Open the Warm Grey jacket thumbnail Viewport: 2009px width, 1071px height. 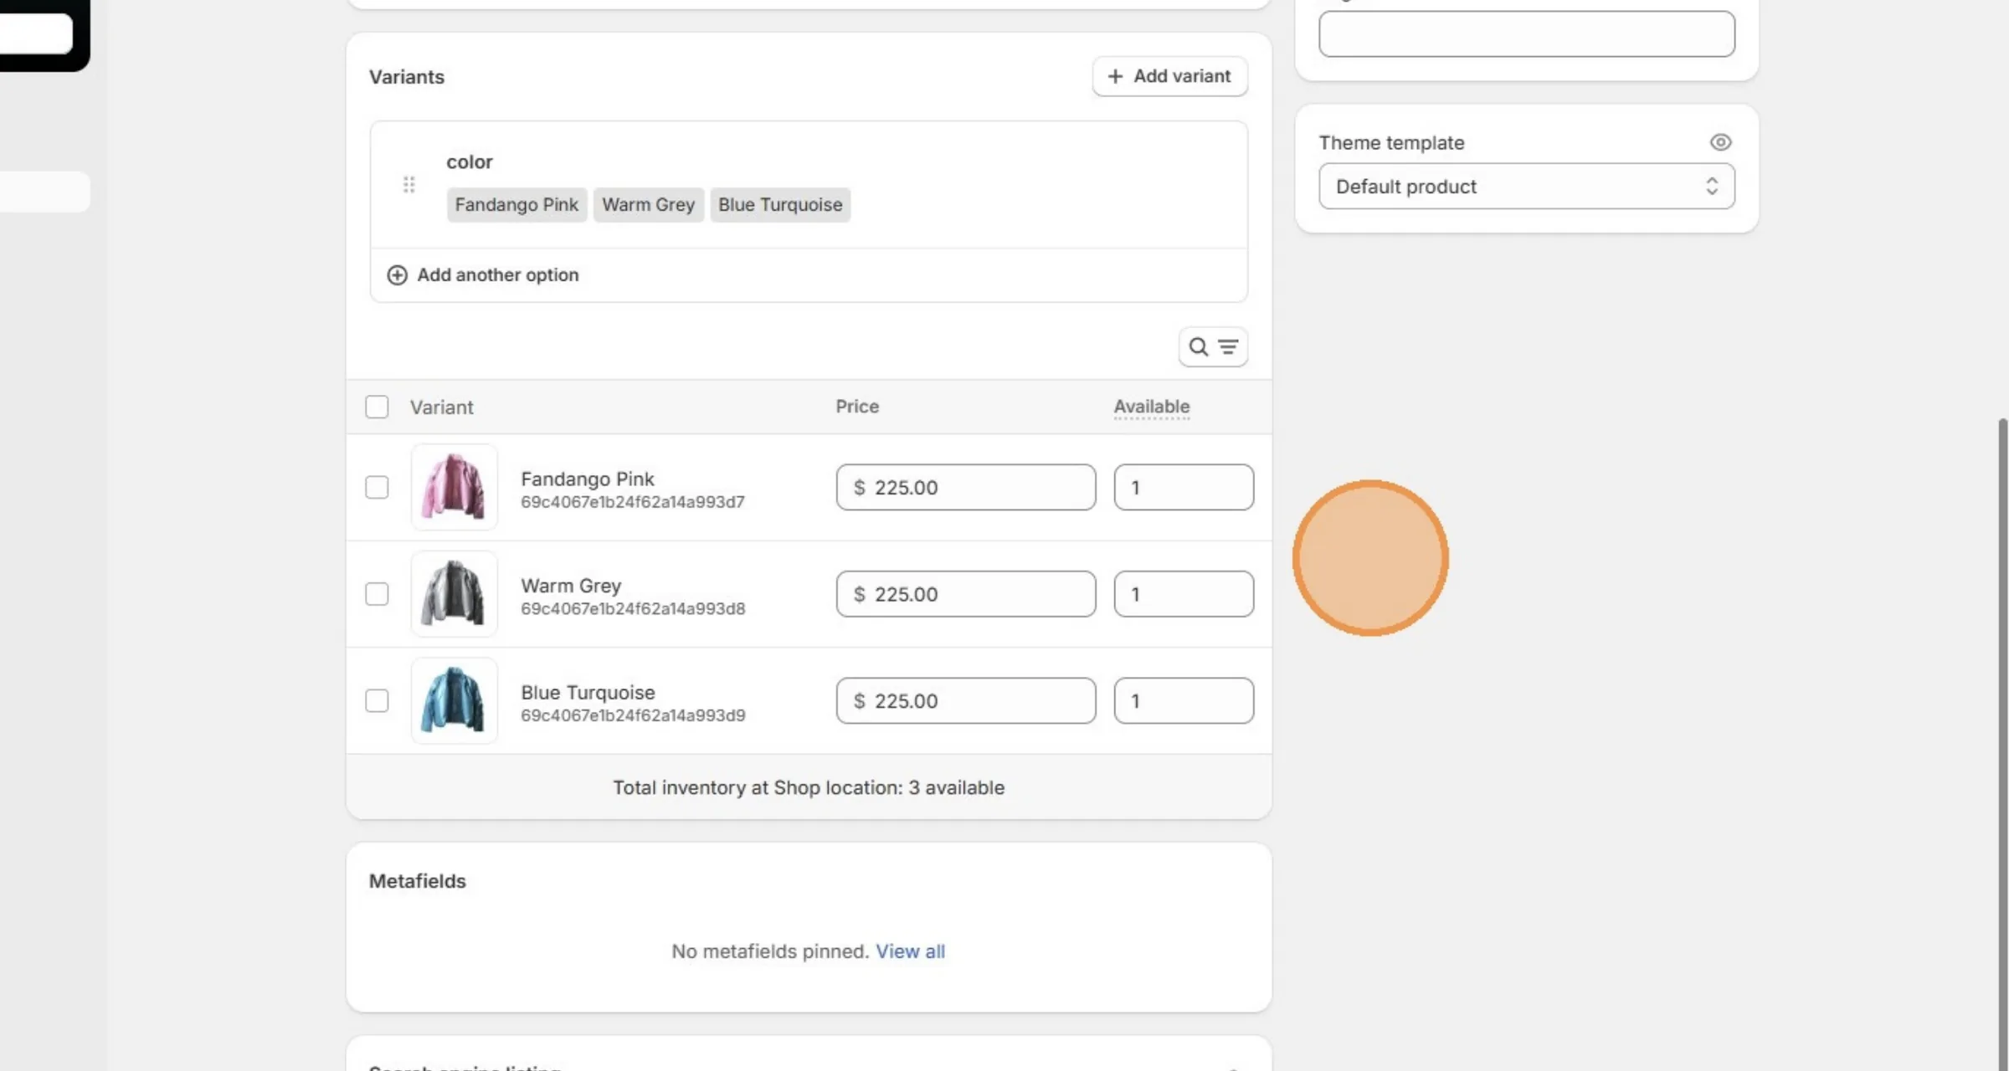455,594
